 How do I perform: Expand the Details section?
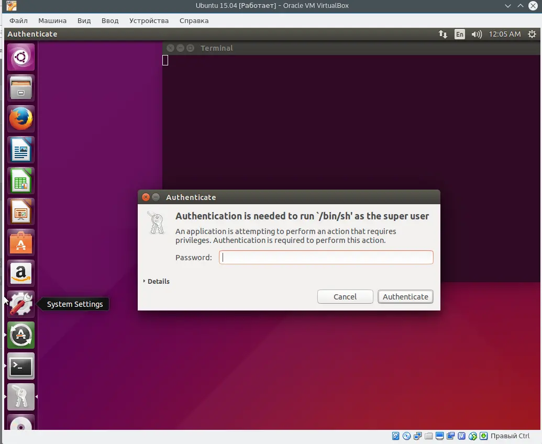click(x=157, y=281)
